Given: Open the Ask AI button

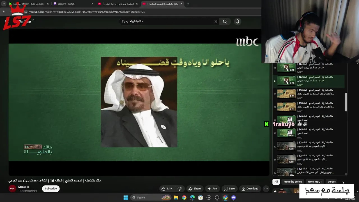Looking at the screenshot, I should click(x=212, y=189).
